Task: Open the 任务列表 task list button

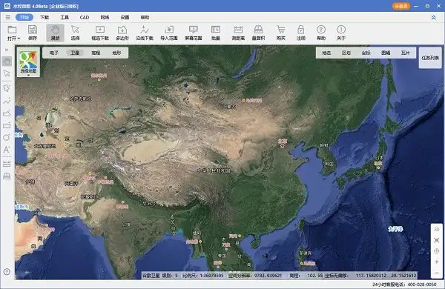Action: pos(430,58)
